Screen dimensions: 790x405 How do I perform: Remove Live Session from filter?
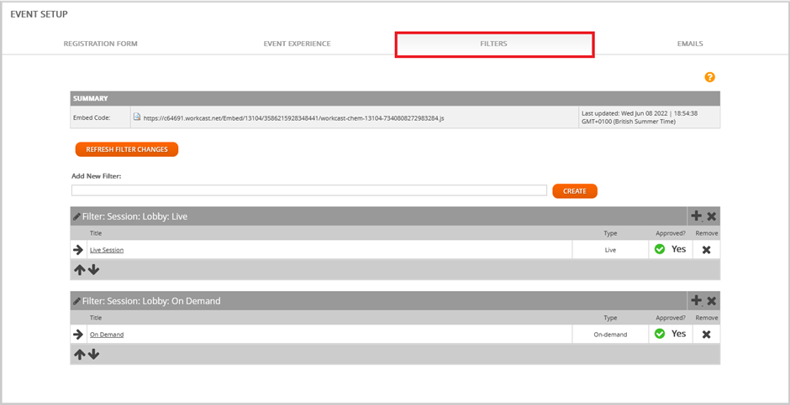(x=706, y=250)
